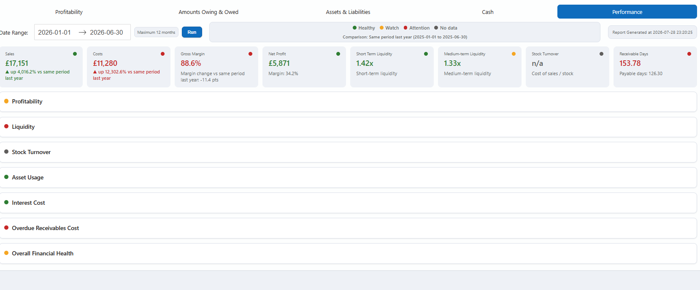700x290 pixels.
Task: Go to the Cash tab
Action: coord(488,12)
